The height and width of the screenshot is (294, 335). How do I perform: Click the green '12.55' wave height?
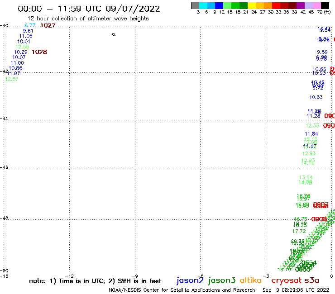pyautogui.click(x=22, y=47)
